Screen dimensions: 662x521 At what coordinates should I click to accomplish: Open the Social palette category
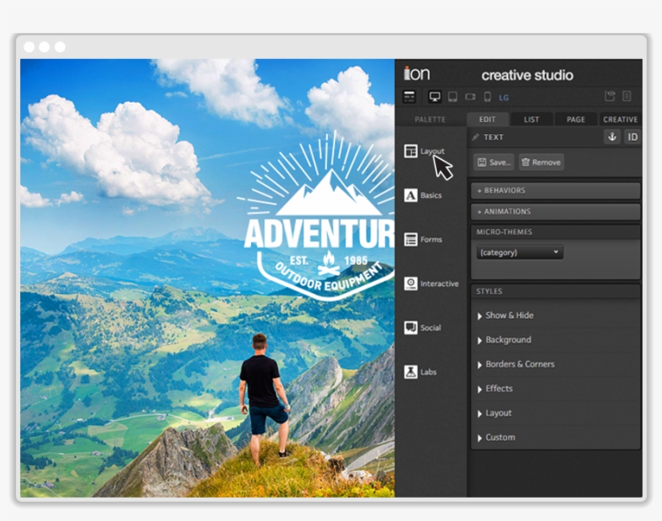[422, 328]
